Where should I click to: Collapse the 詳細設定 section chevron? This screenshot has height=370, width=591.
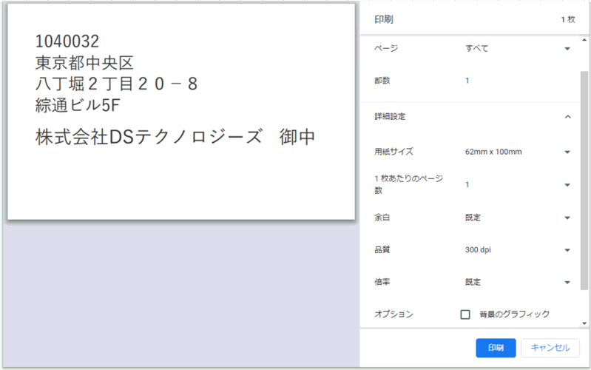click(567, 116)
